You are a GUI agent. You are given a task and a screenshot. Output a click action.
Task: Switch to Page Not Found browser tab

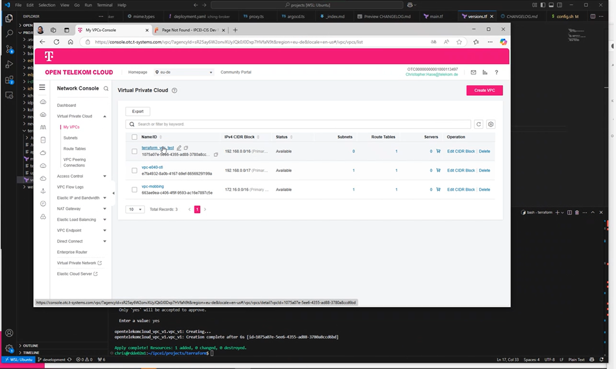click(190, 30)
